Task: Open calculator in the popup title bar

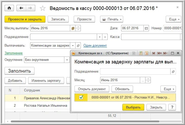Action: point(140,53)
